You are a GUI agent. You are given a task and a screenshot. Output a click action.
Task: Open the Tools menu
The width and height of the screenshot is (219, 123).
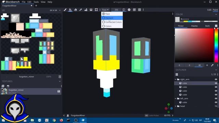36,2
